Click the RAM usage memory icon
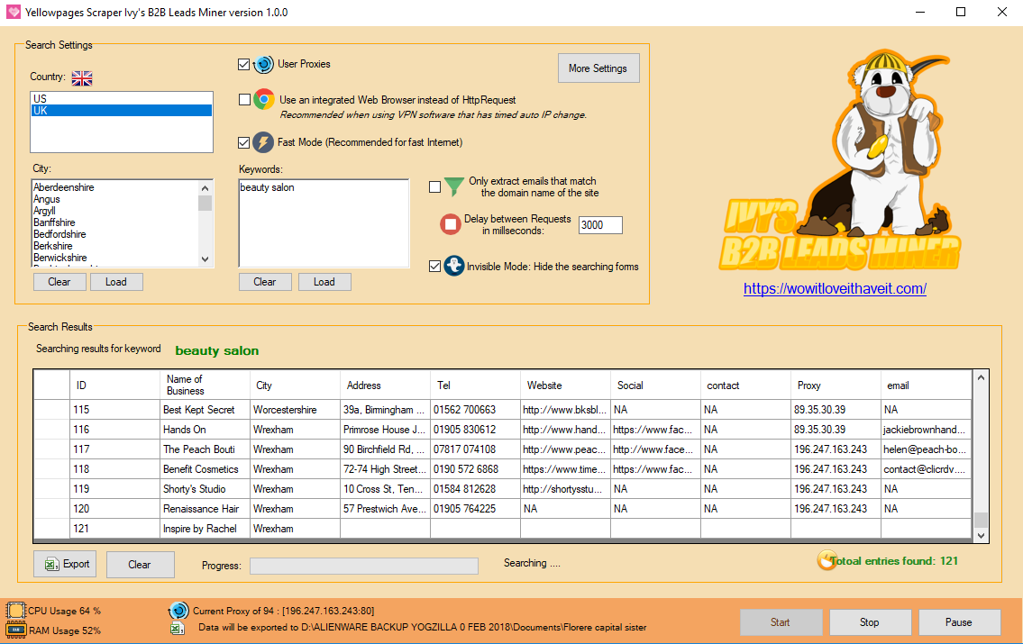This screenshot has height=644, width=1023. click(x=15, y=630)
